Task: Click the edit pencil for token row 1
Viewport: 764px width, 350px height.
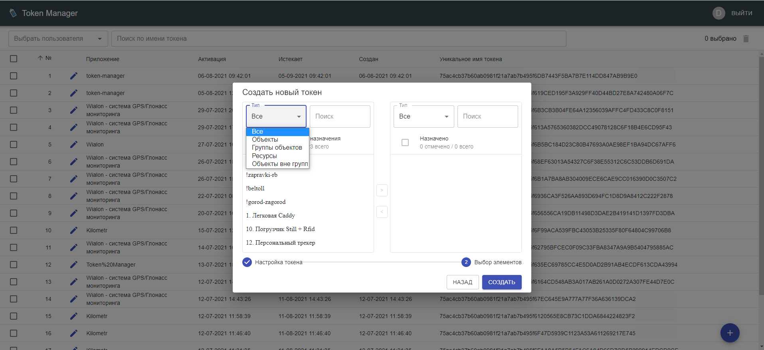Action: pos(74,76)
